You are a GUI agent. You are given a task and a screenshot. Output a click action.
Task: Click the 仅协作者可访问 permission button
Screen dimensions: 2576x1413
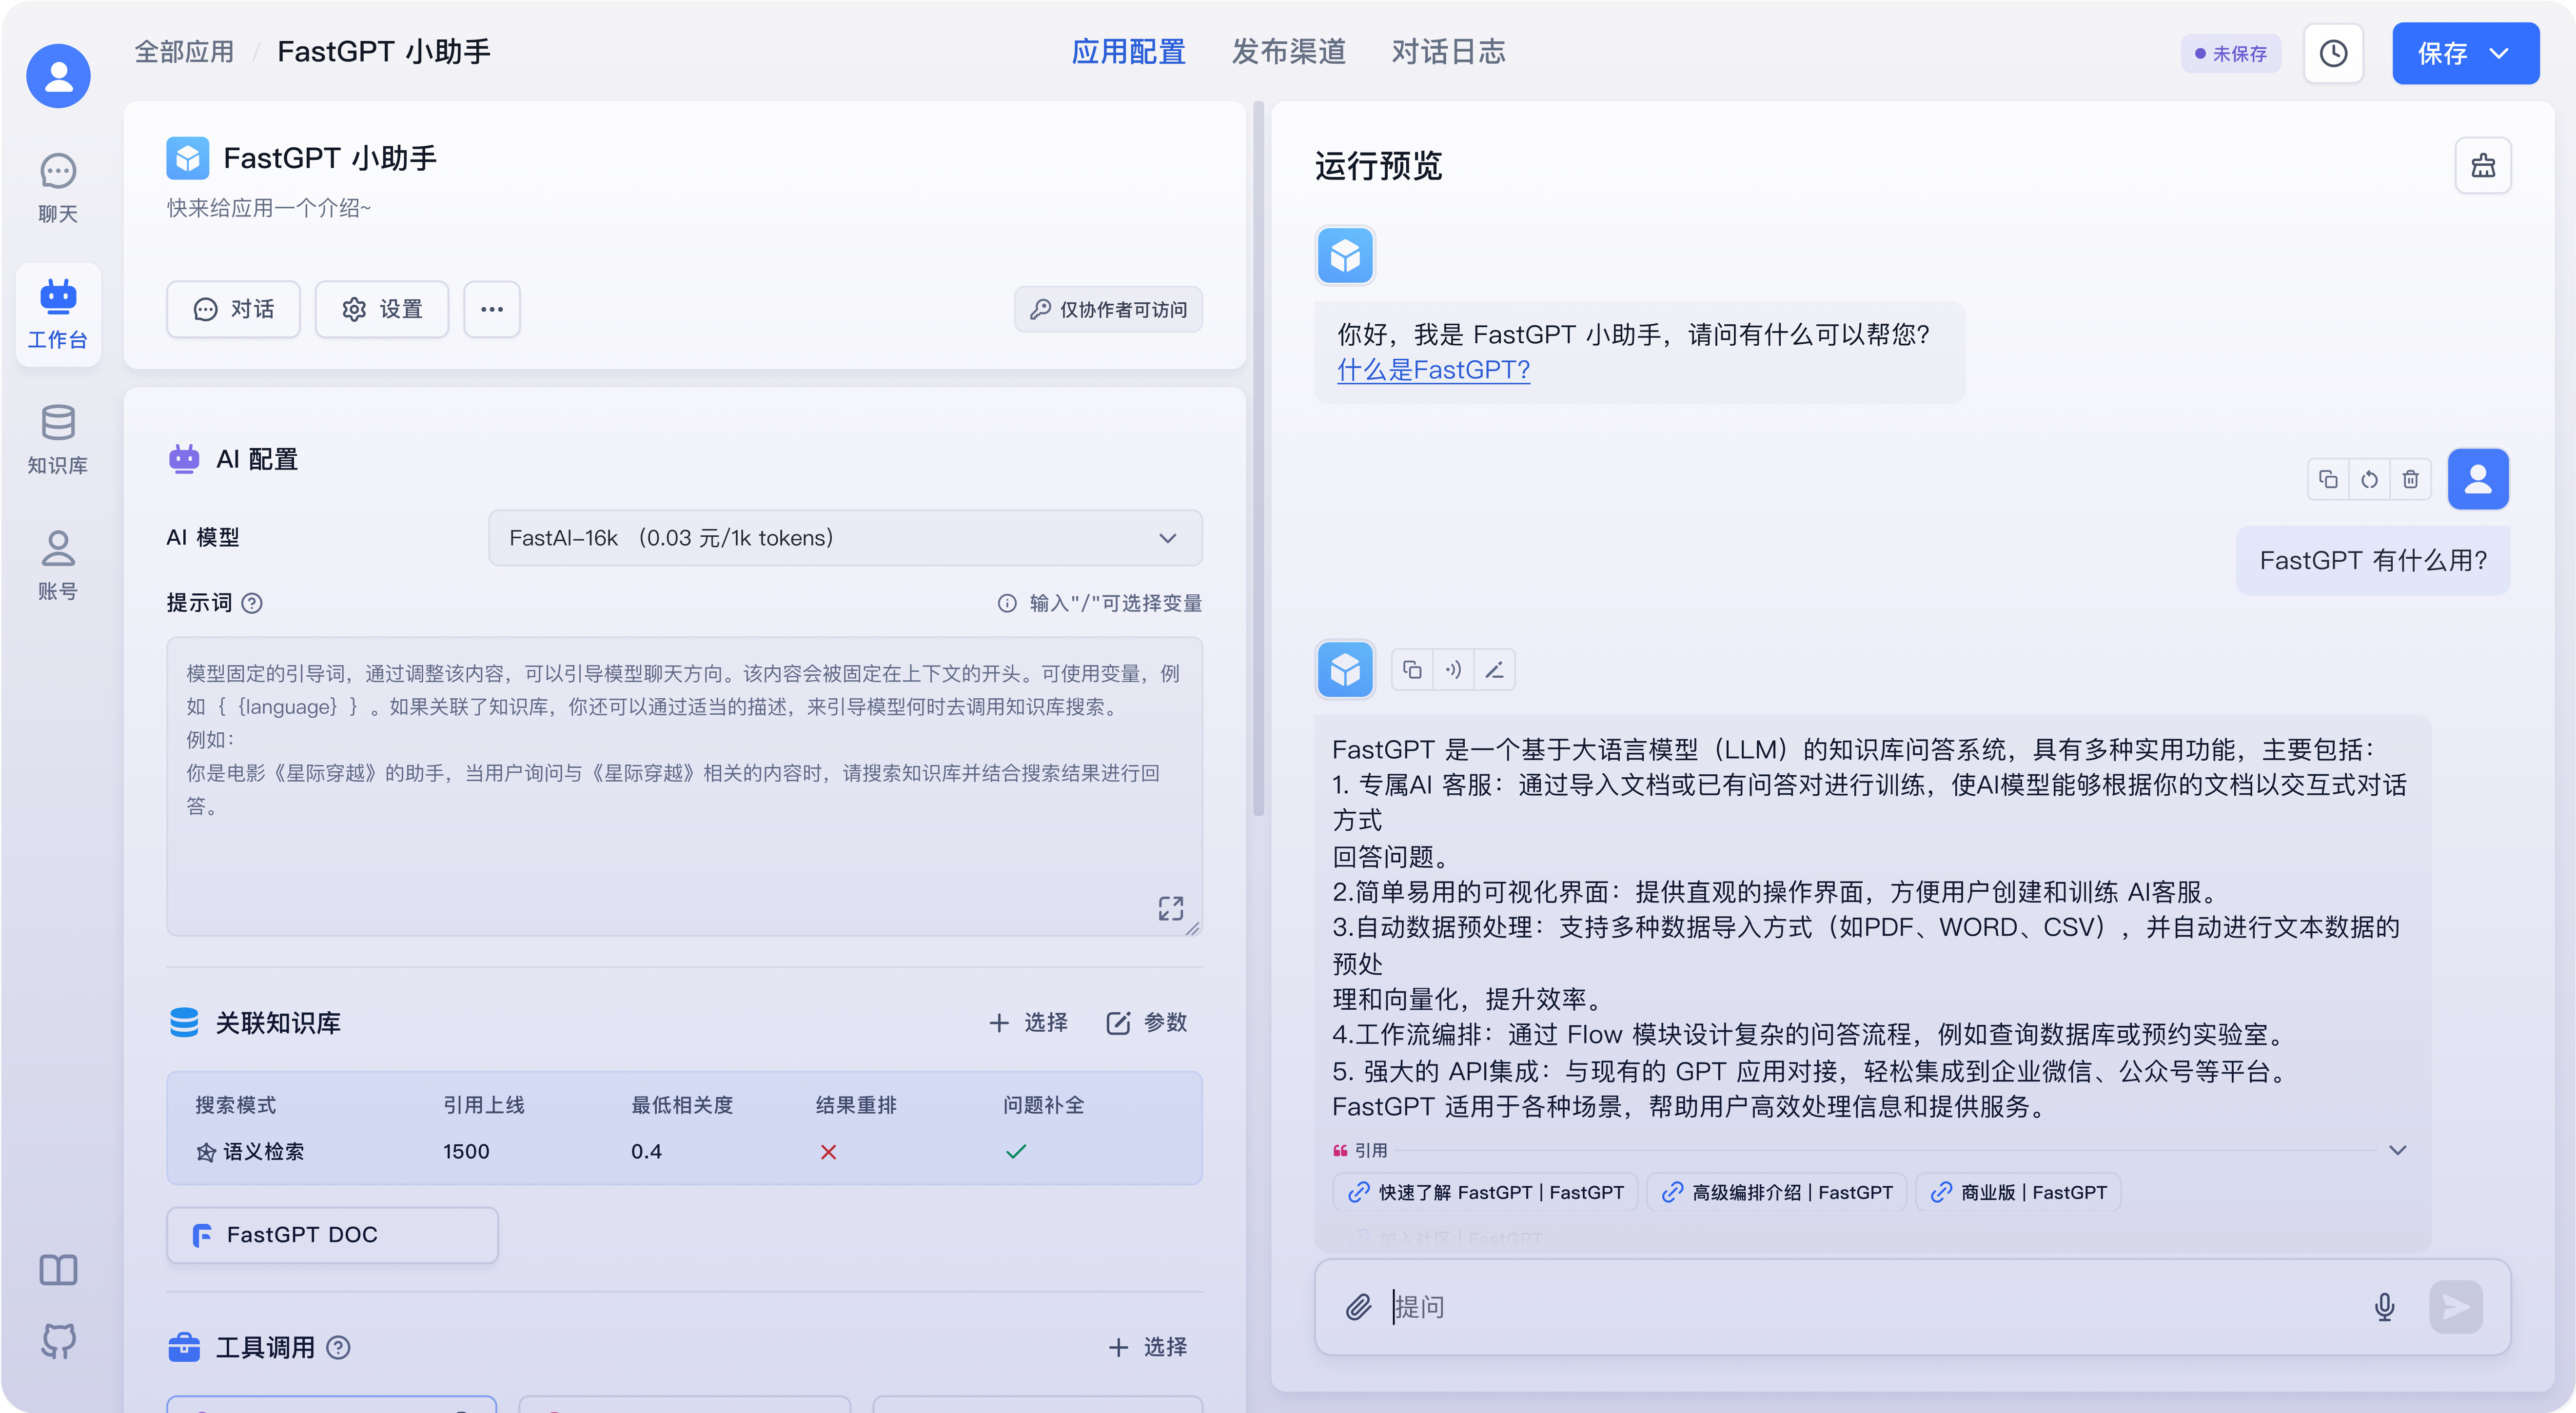[1108, 309]
